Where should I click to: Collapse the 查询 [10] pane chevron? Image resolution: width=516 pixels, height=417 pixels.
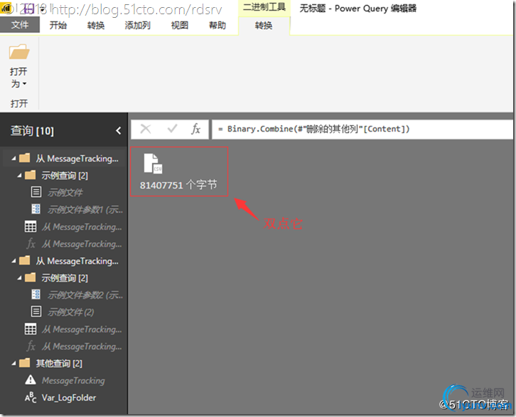point(119,131)
